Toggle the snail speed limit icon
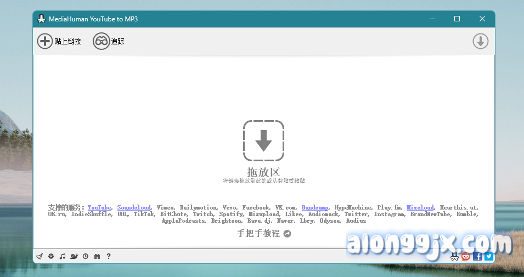The height and width of the screenshot is (277, 524). [x=74, y=256]
